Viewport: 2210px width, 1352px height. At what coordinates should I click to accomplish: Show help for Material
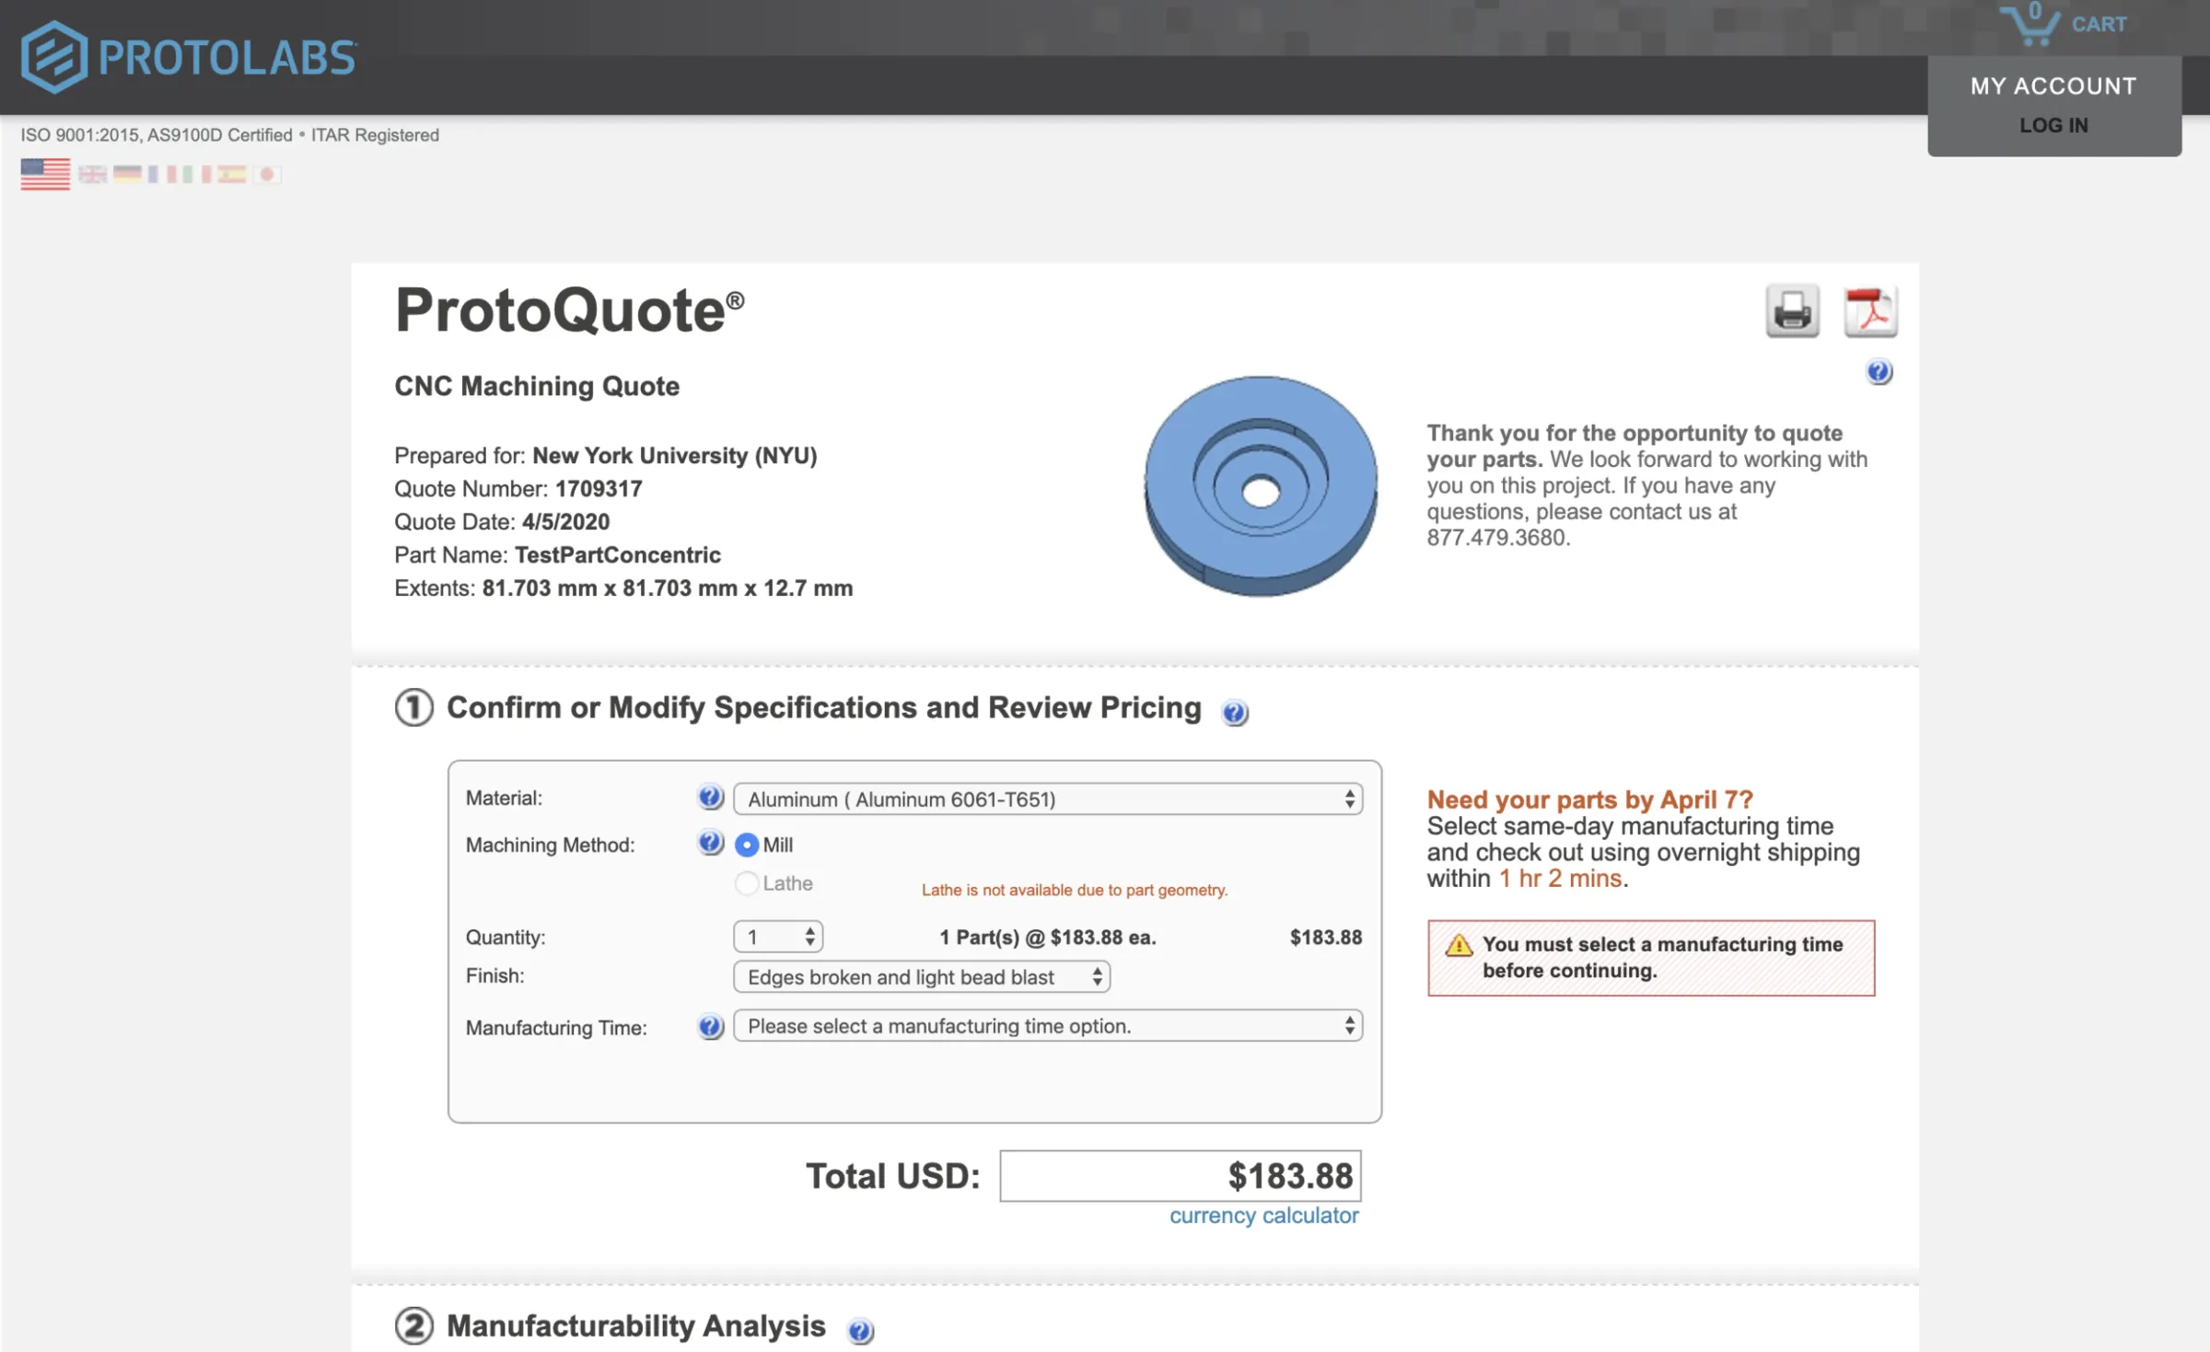[710, 798]
